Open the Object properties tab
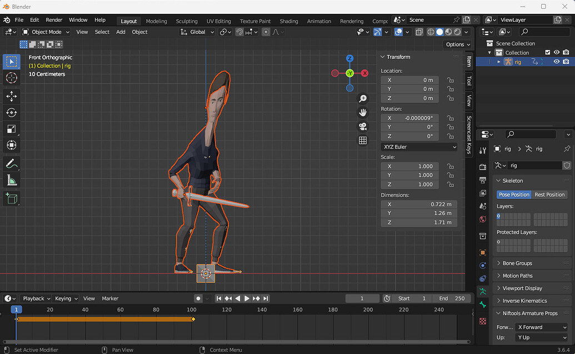The width and height of the screenshot is (575, 354). [x=483, y=252]
